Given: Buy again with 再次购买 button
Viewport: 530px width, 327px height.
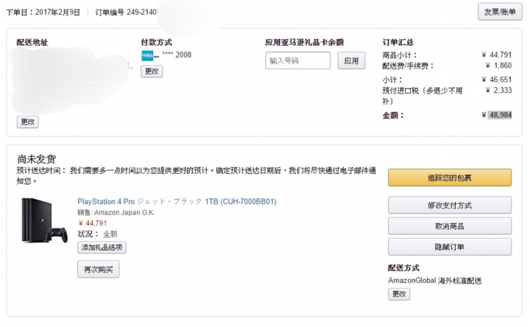Looking at the screenshot, I should (x=99, y=269).
